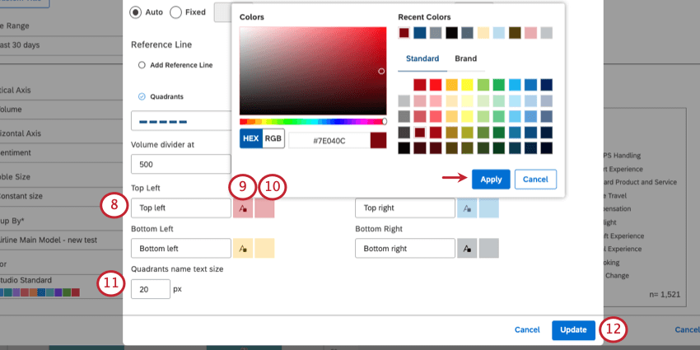
Task: Click Bottom left yellow fill swatch
Action: (x=264, y=248)
